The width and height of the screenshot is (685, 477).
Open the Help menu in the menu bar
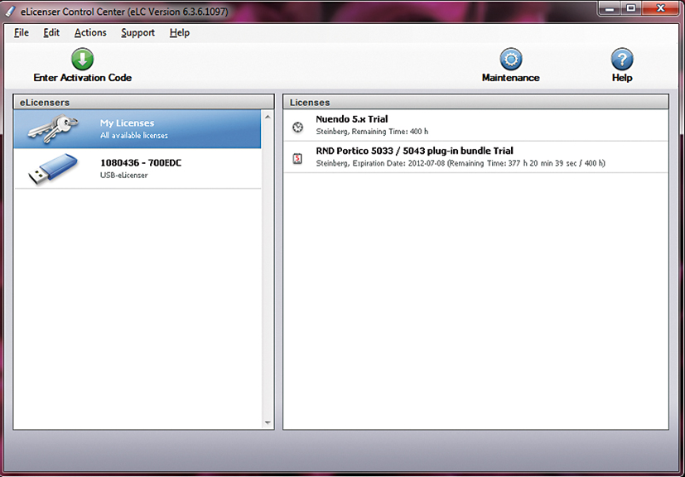[180, 33]
